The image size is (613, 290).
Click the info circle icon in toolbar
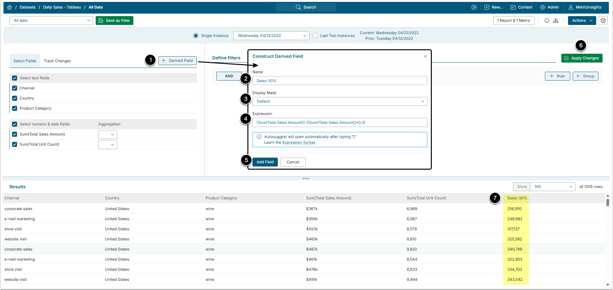(546, 21)
